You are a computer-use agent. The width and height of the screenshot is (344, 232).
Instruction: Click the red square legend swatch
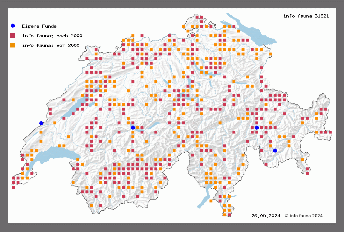[13, 35]
